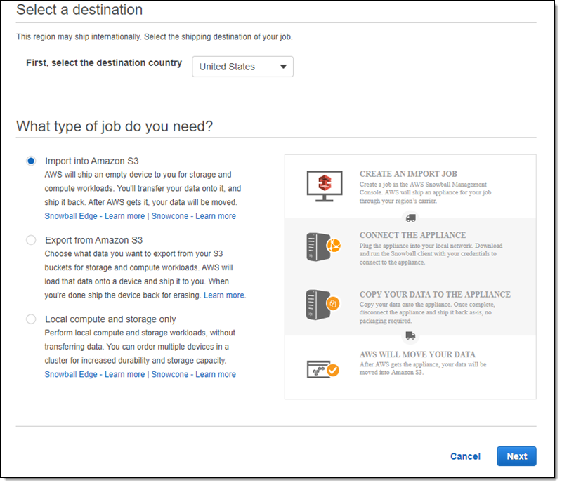Click the truck icon above AWS Will Move Your Data
Viewport: 562px width, 485px height.
(x=410, y=335)
